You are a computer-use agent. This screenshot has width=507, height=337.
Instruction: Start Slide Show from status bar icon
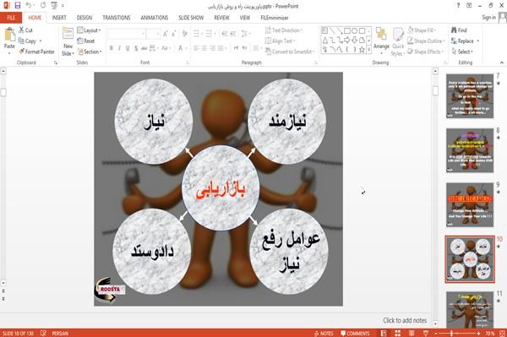(x=426, y=333)
